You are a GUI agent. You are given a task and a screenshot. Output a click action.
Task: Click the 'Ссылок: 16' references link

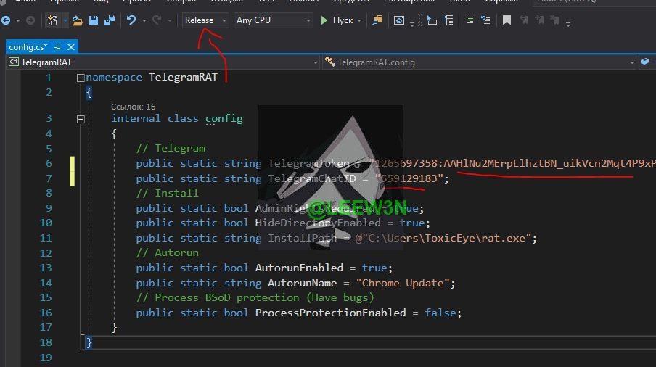tap(133, 107)
